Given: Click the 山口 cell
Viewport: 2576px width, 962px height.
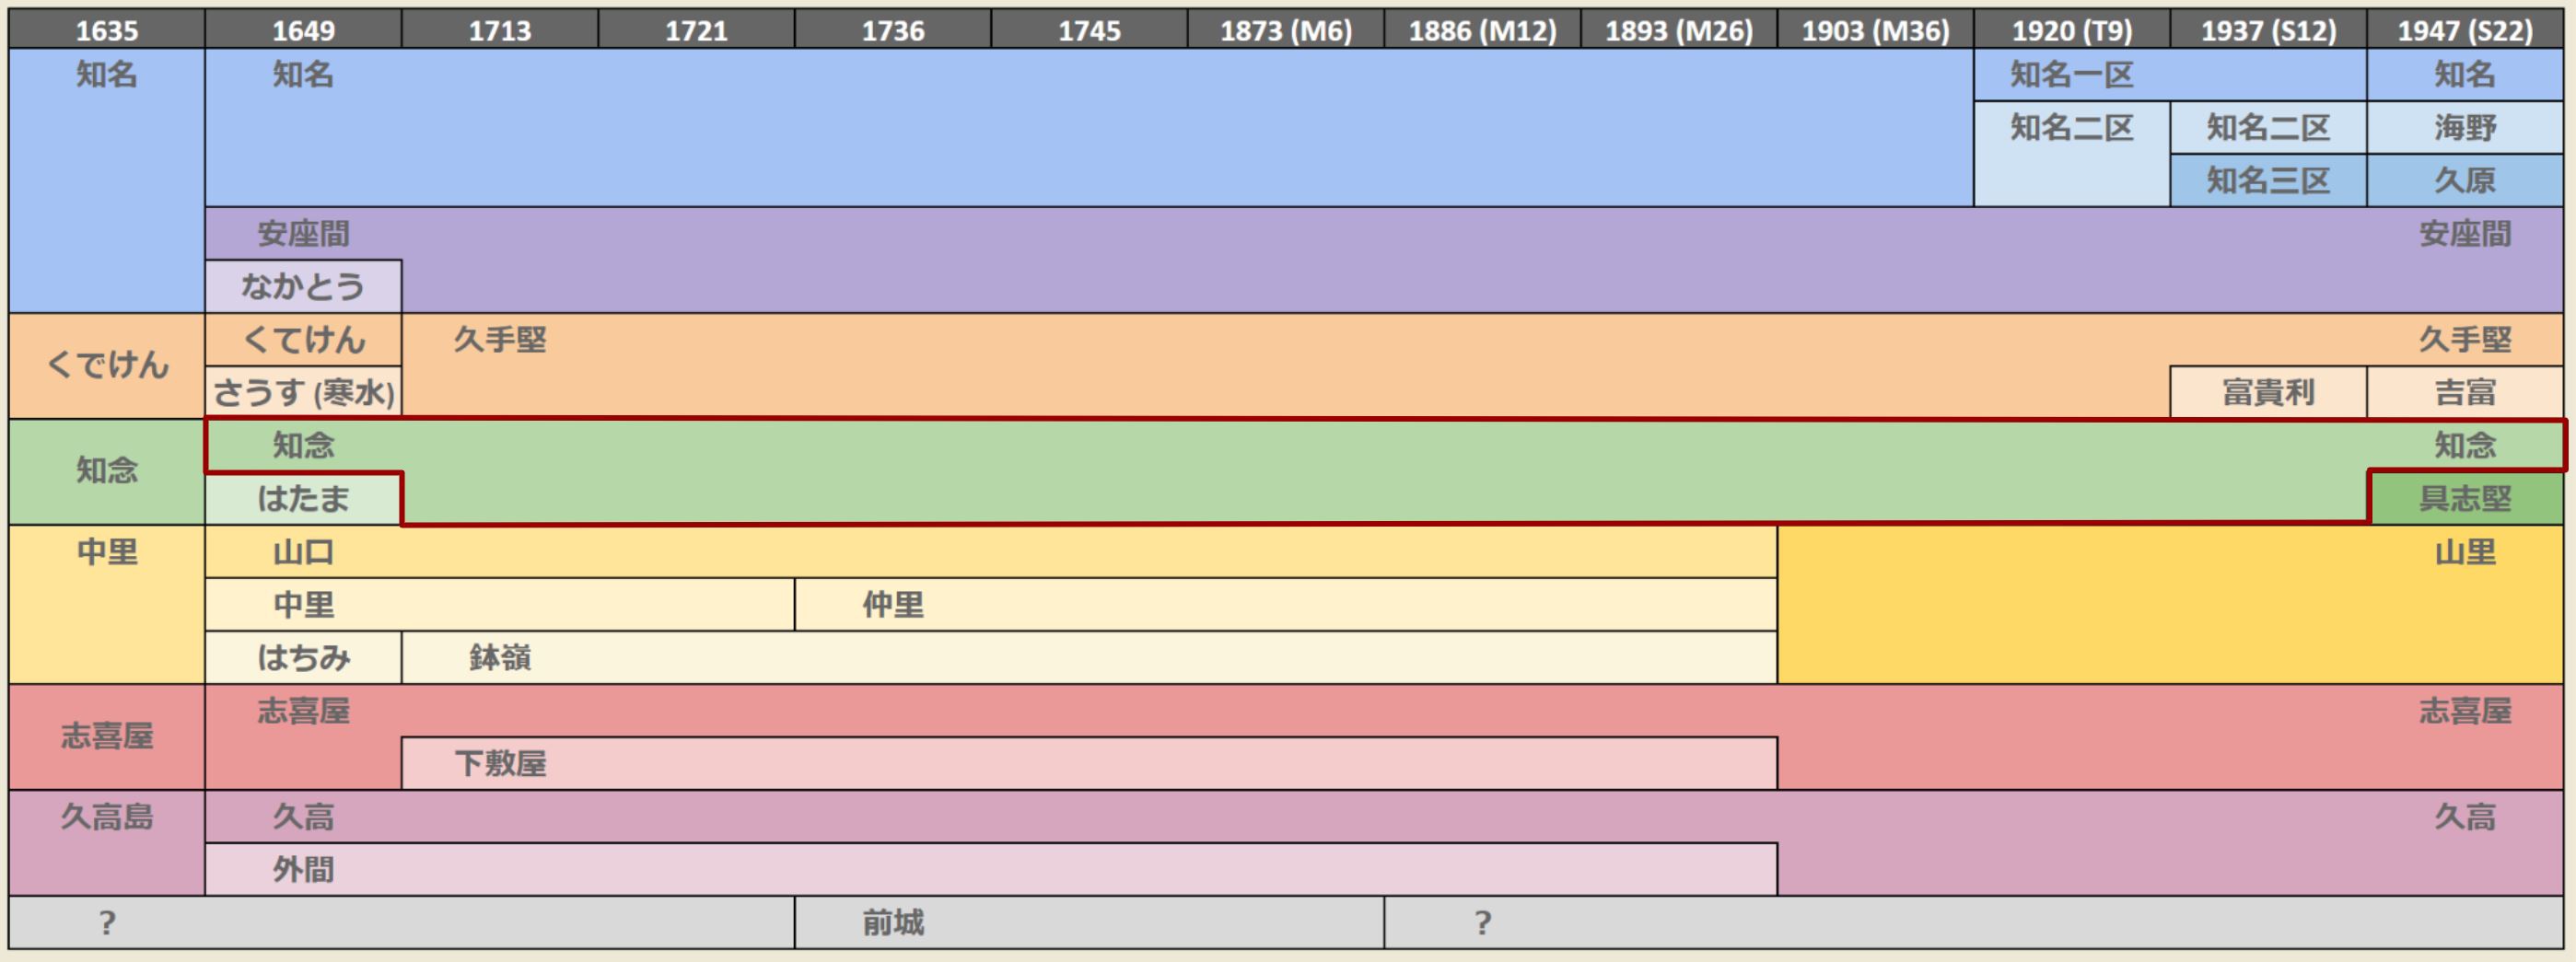Looking at the screenshot, I should pyautogui.click(x=991, y=552).
